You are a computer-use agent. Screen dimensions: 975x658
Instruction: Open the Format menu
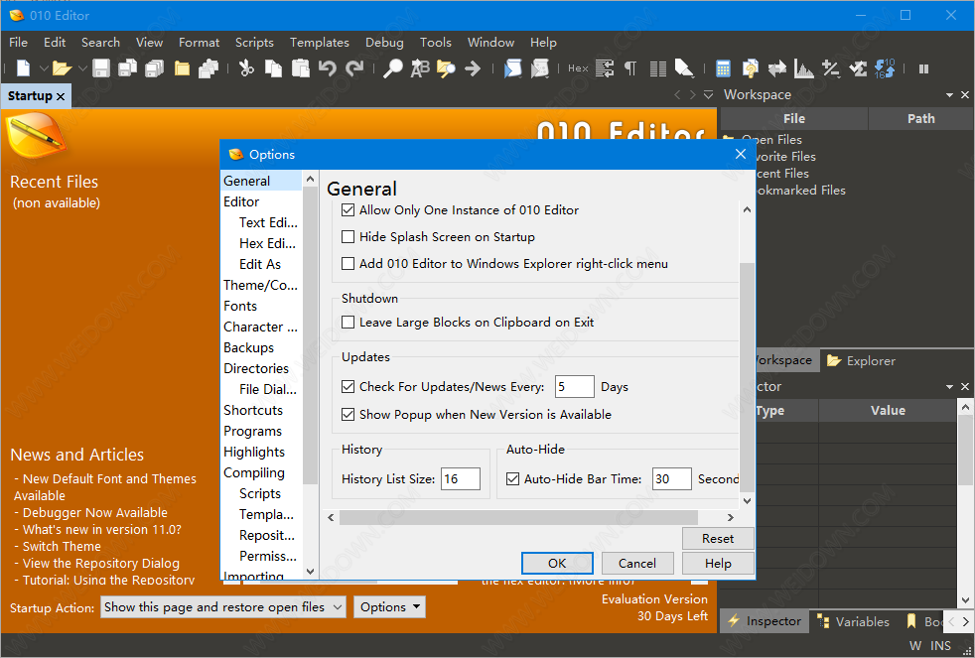199,43
